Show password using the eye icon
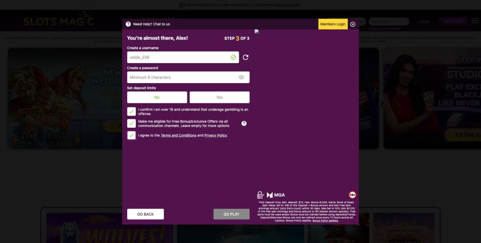Screen dimensions: 481x243 tap(241, 77)
